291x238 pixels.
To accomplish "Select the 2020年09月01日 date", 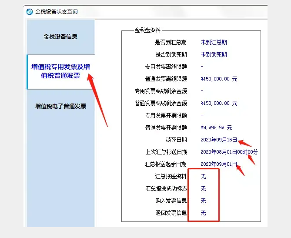I will [219, 164].
